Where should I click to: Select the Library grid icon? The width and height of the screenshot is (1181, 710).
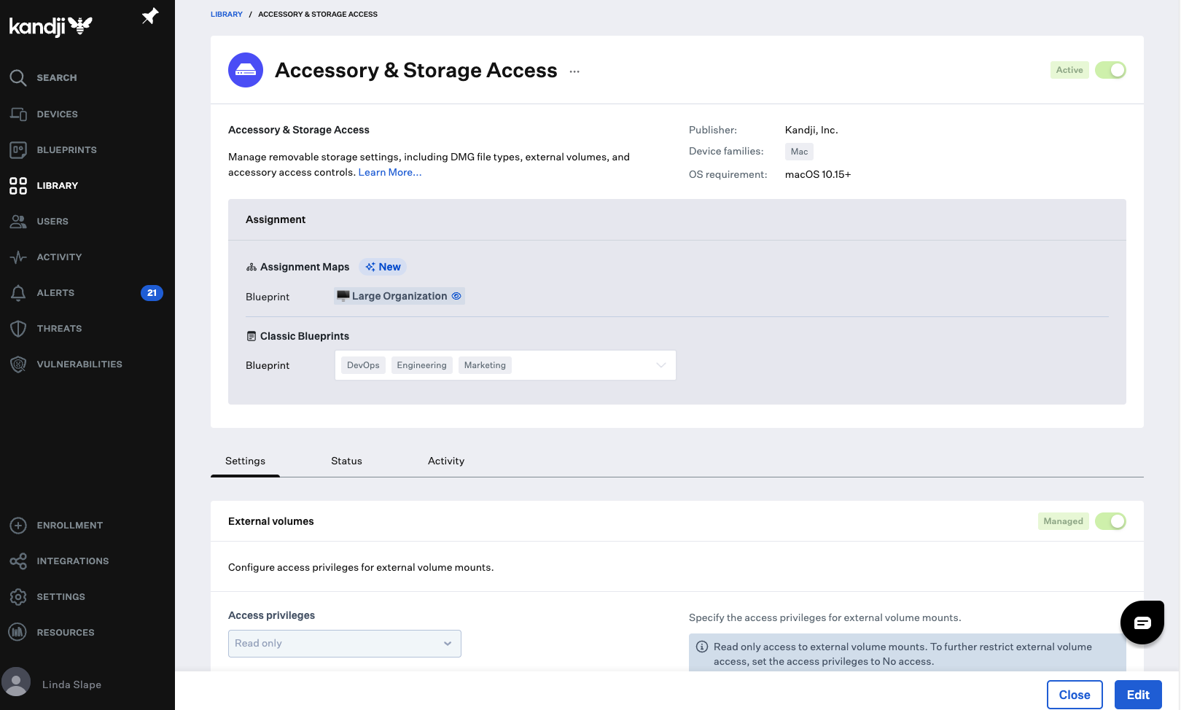(x=18, y=186)
